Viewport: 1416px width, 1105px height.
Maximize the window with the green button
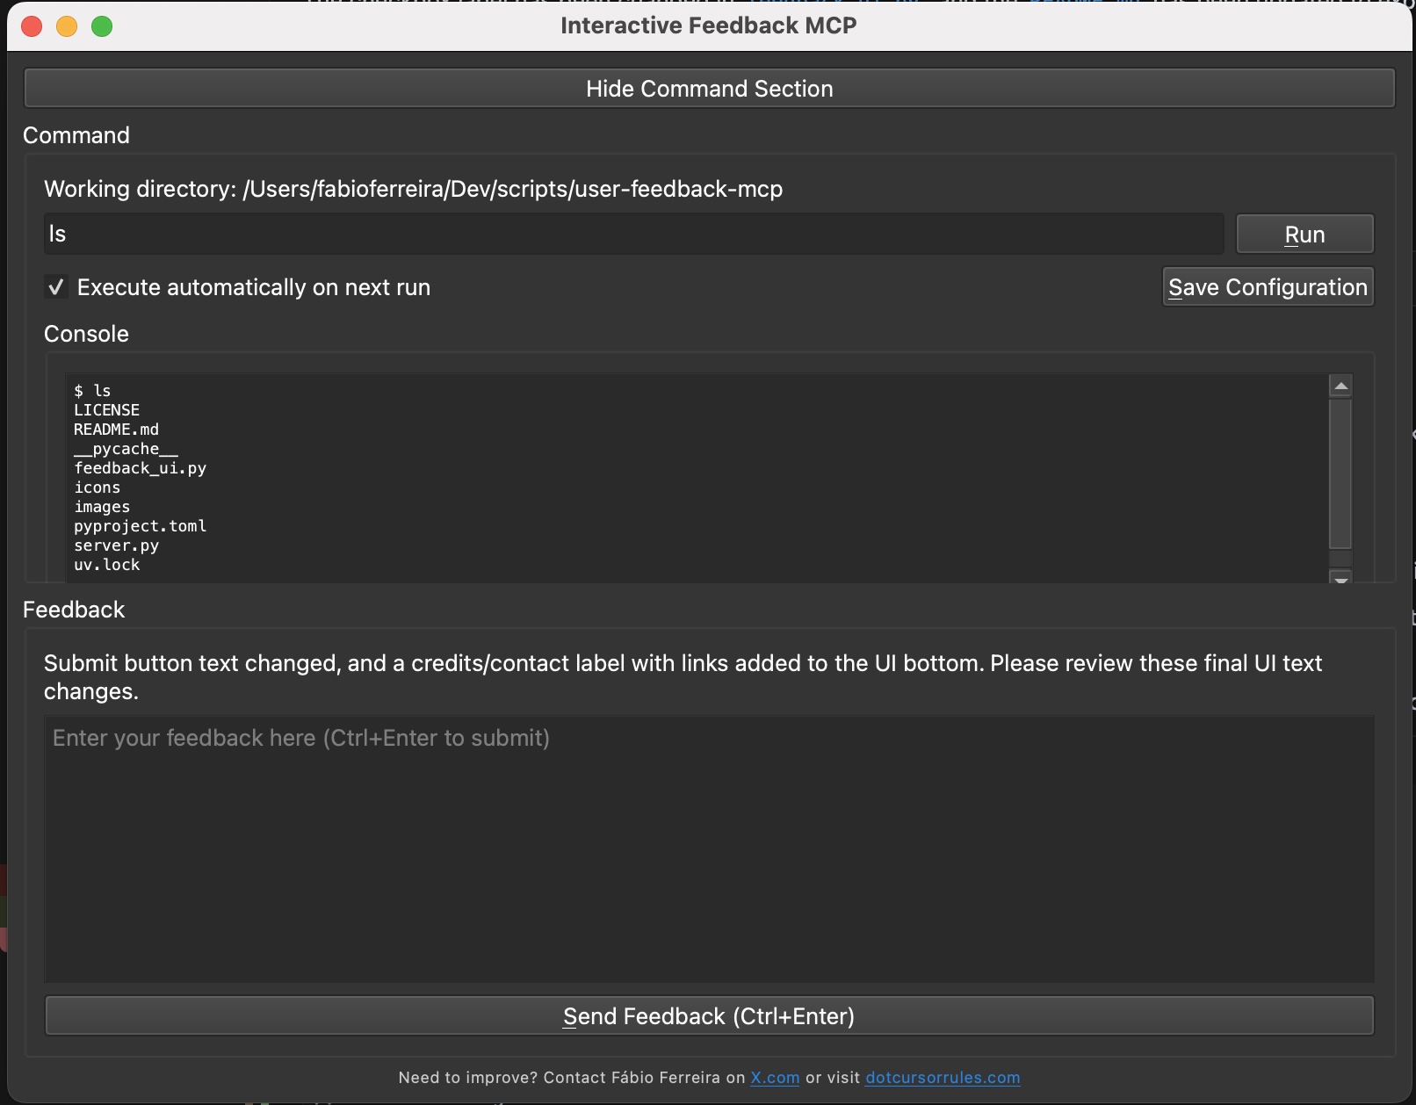[102, 26]
